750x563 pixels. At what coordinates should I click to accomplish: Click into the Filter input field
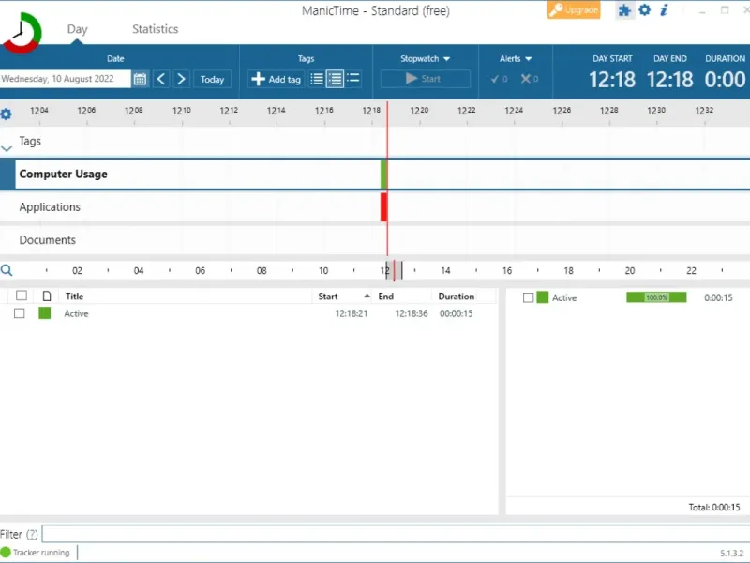396,534
